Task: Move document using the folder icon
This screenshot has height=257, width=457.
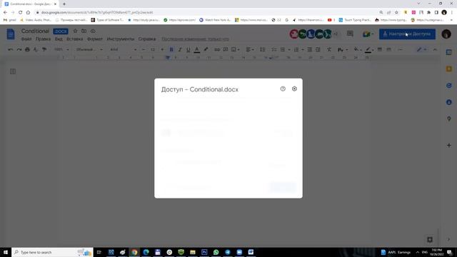Action: click(84, 31)
